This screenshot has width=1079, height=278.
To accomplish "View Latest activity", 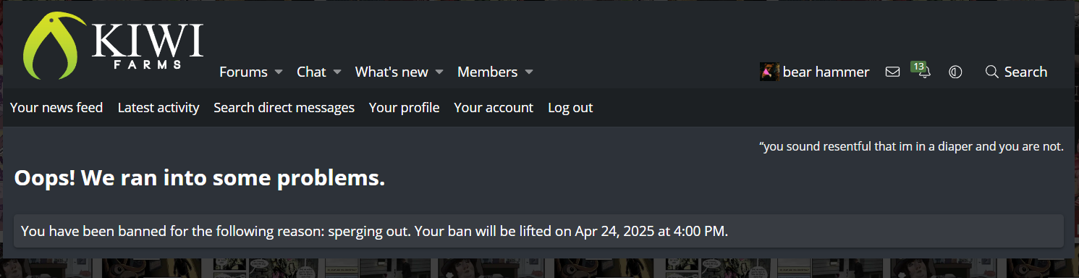I will tap(158, 108).
